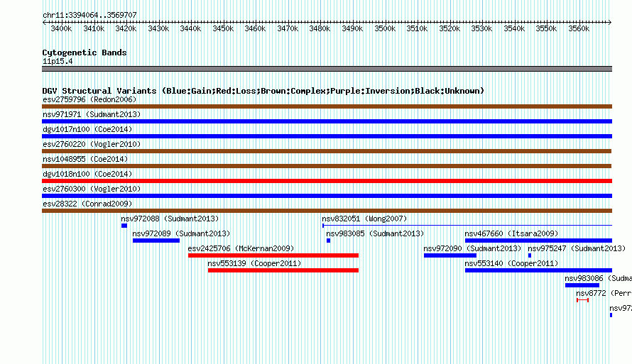Open the nsv971971 (Sudmant2013) label
Viewport: 632px width, 364px height.
point(92,114)
